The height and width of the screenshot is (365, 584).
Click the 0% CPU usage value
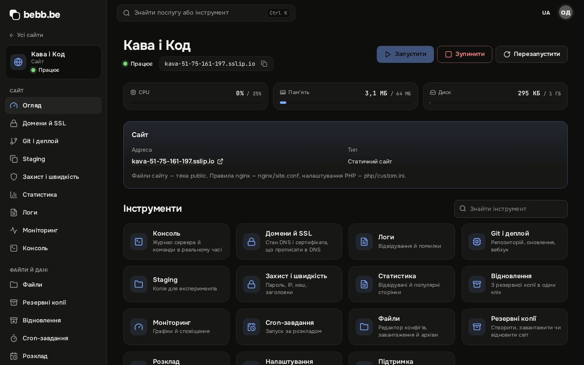click(x=240, y=93)
